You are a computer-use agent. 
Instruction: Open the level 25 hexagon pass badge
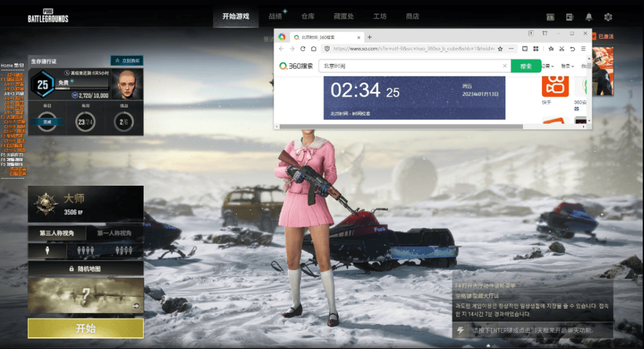click(x=43, y=84)
